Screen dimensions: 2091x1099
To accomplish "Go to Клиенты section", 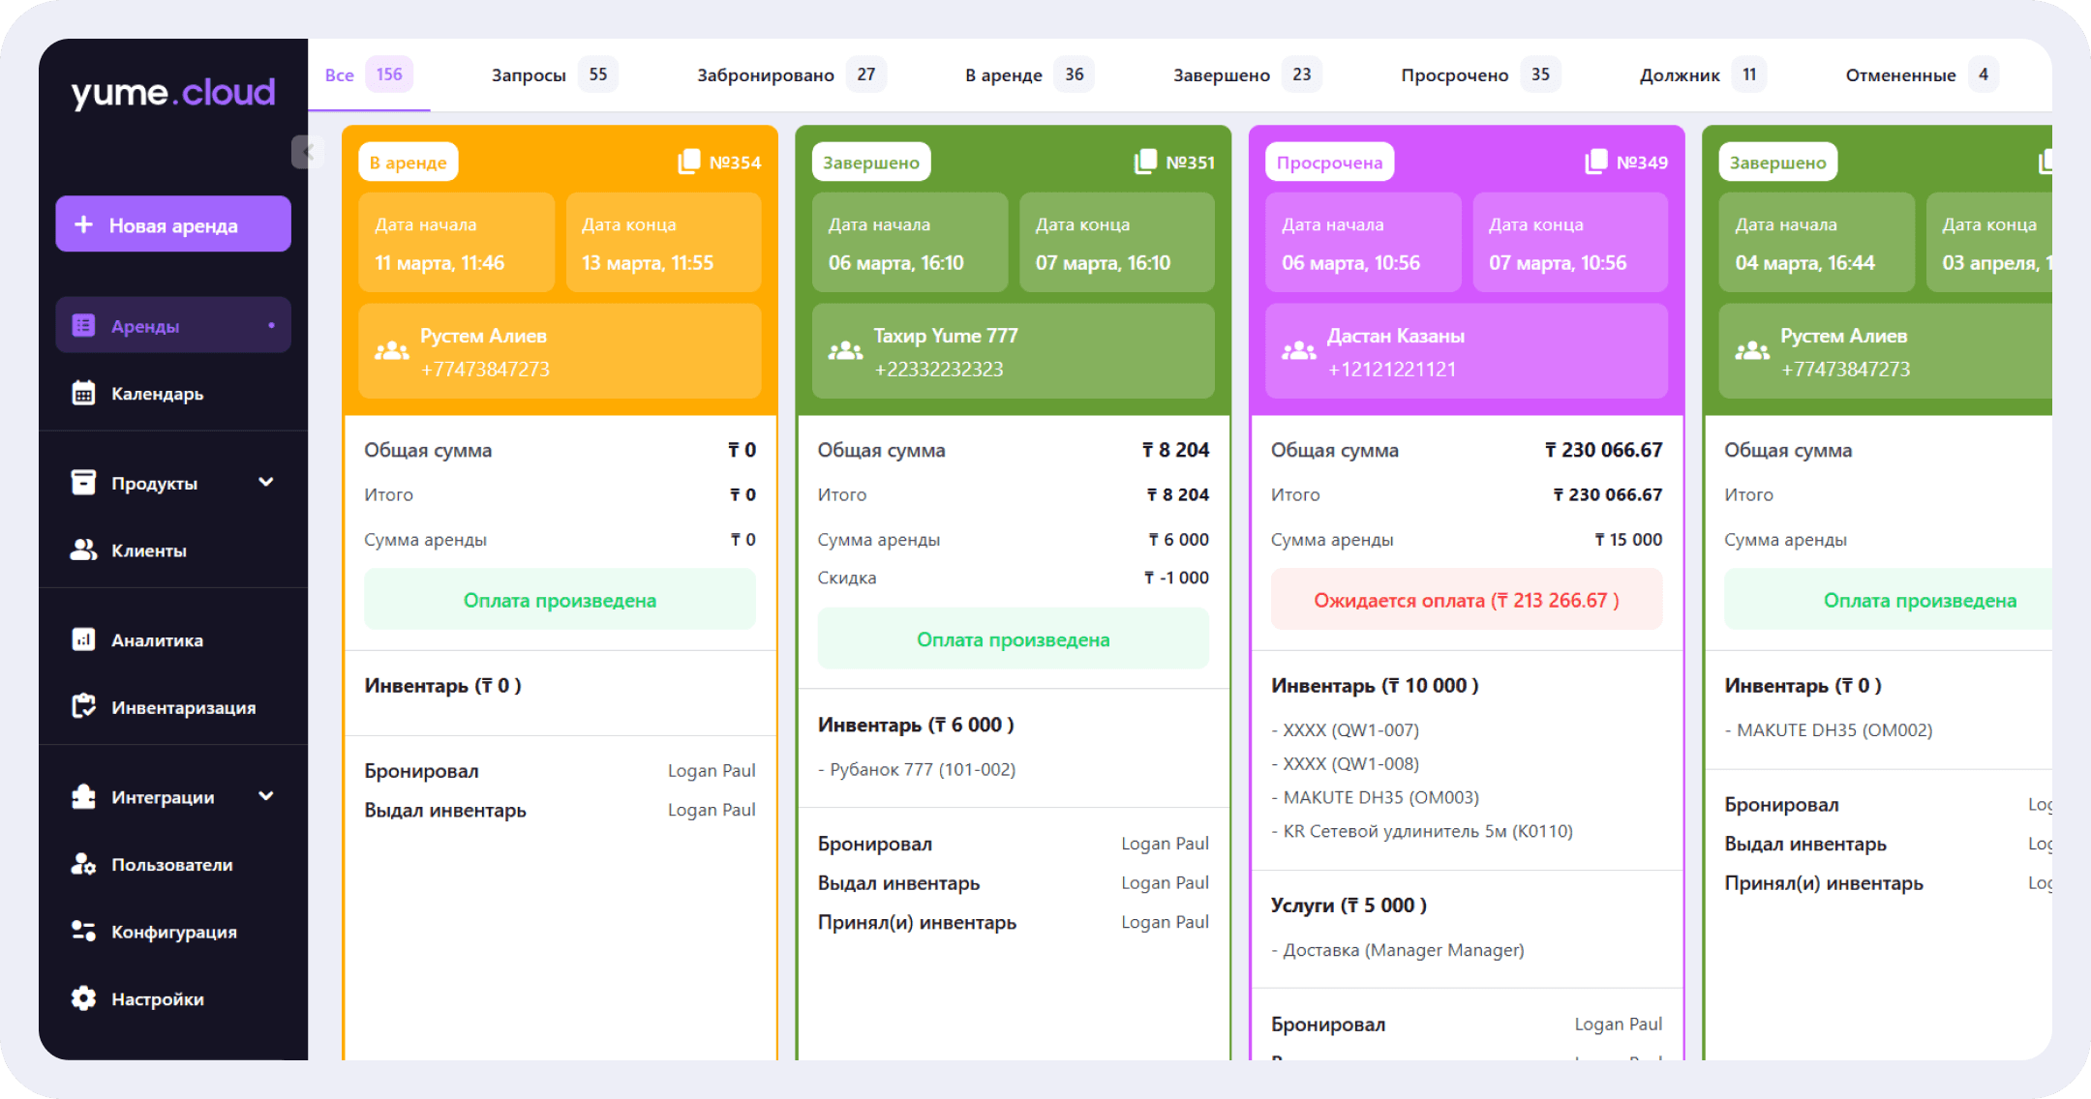I will click(x=173, y=549).
